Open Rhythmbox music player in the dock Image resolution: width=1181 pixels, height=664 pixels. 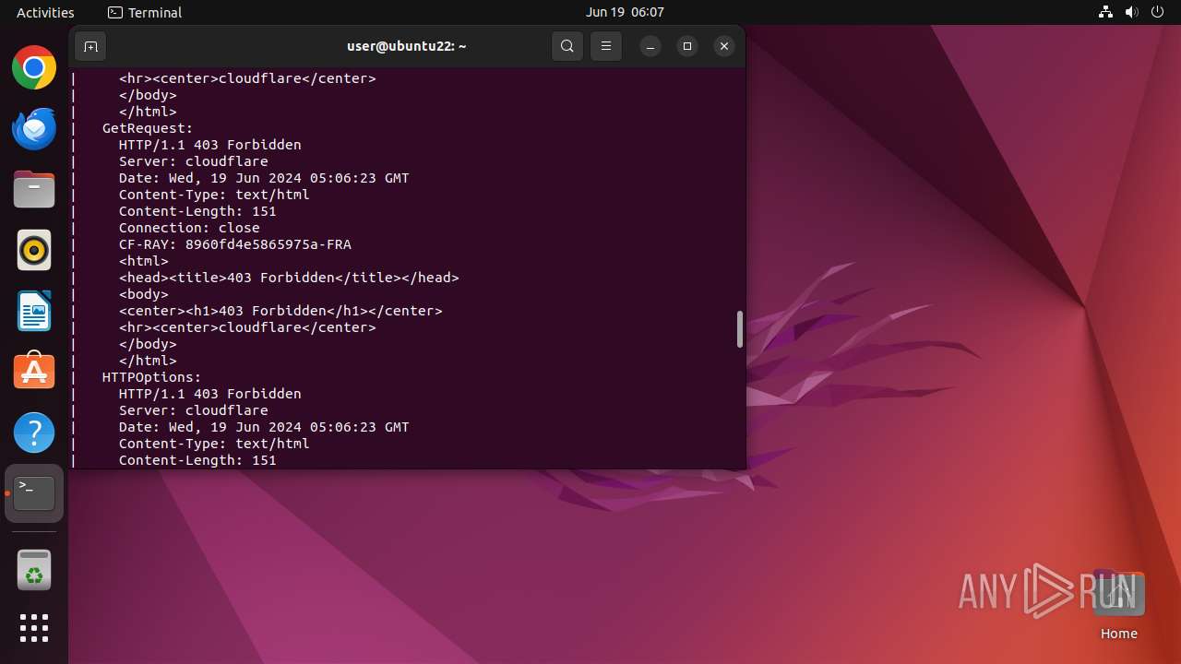(x=34, y=250)
